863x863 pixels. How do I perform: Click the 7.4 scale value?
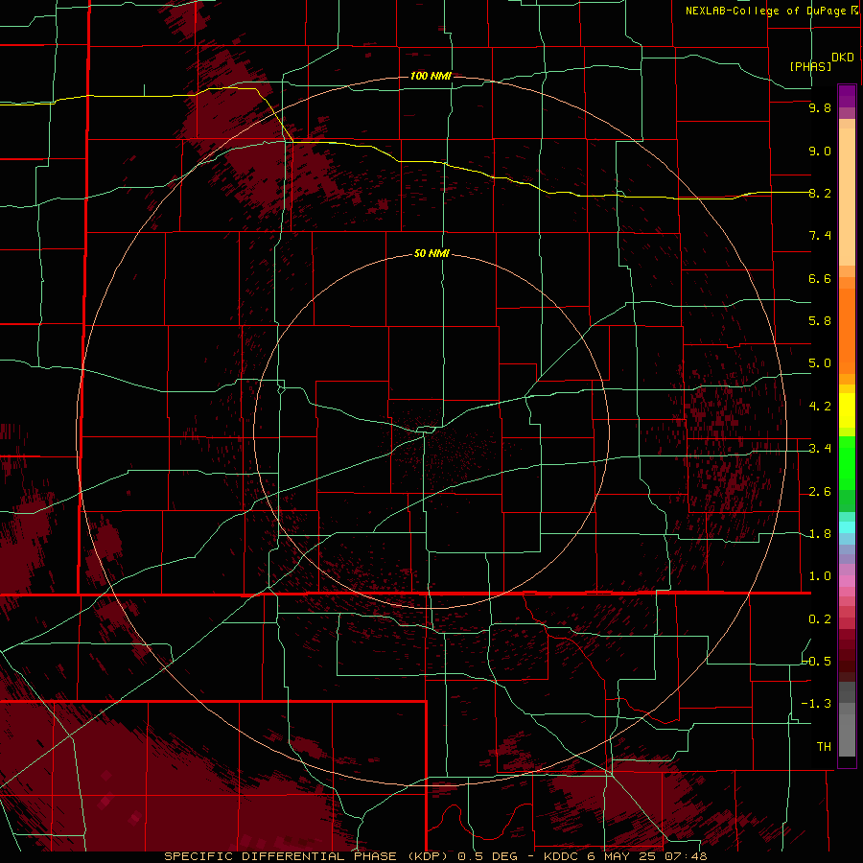click(x=820, y=236)
